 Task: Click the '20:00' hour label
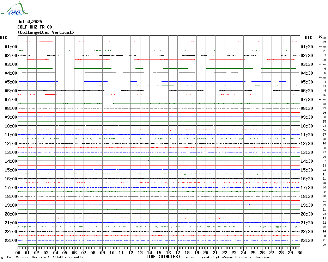tap(11, 214)
